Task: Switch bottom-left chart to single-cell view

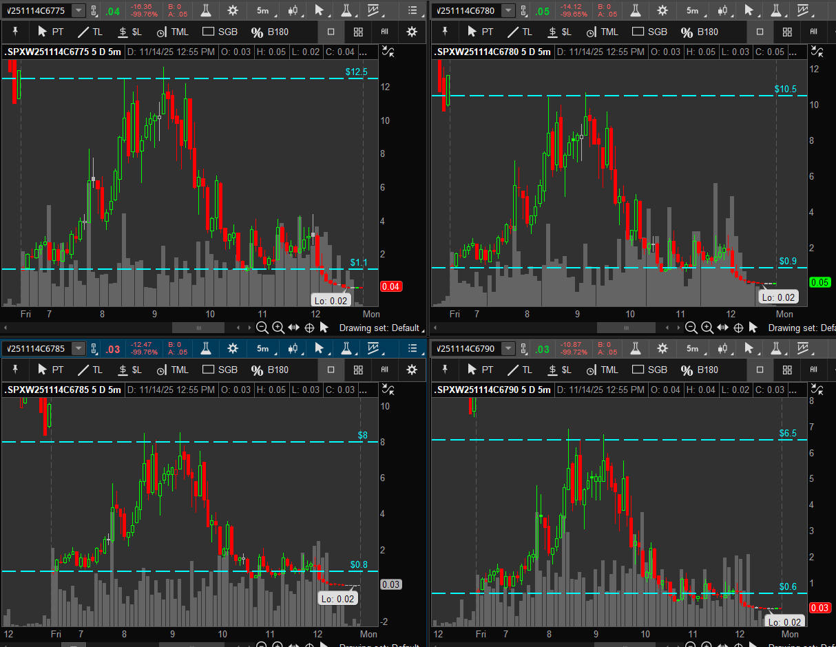Action: point(331,370)
